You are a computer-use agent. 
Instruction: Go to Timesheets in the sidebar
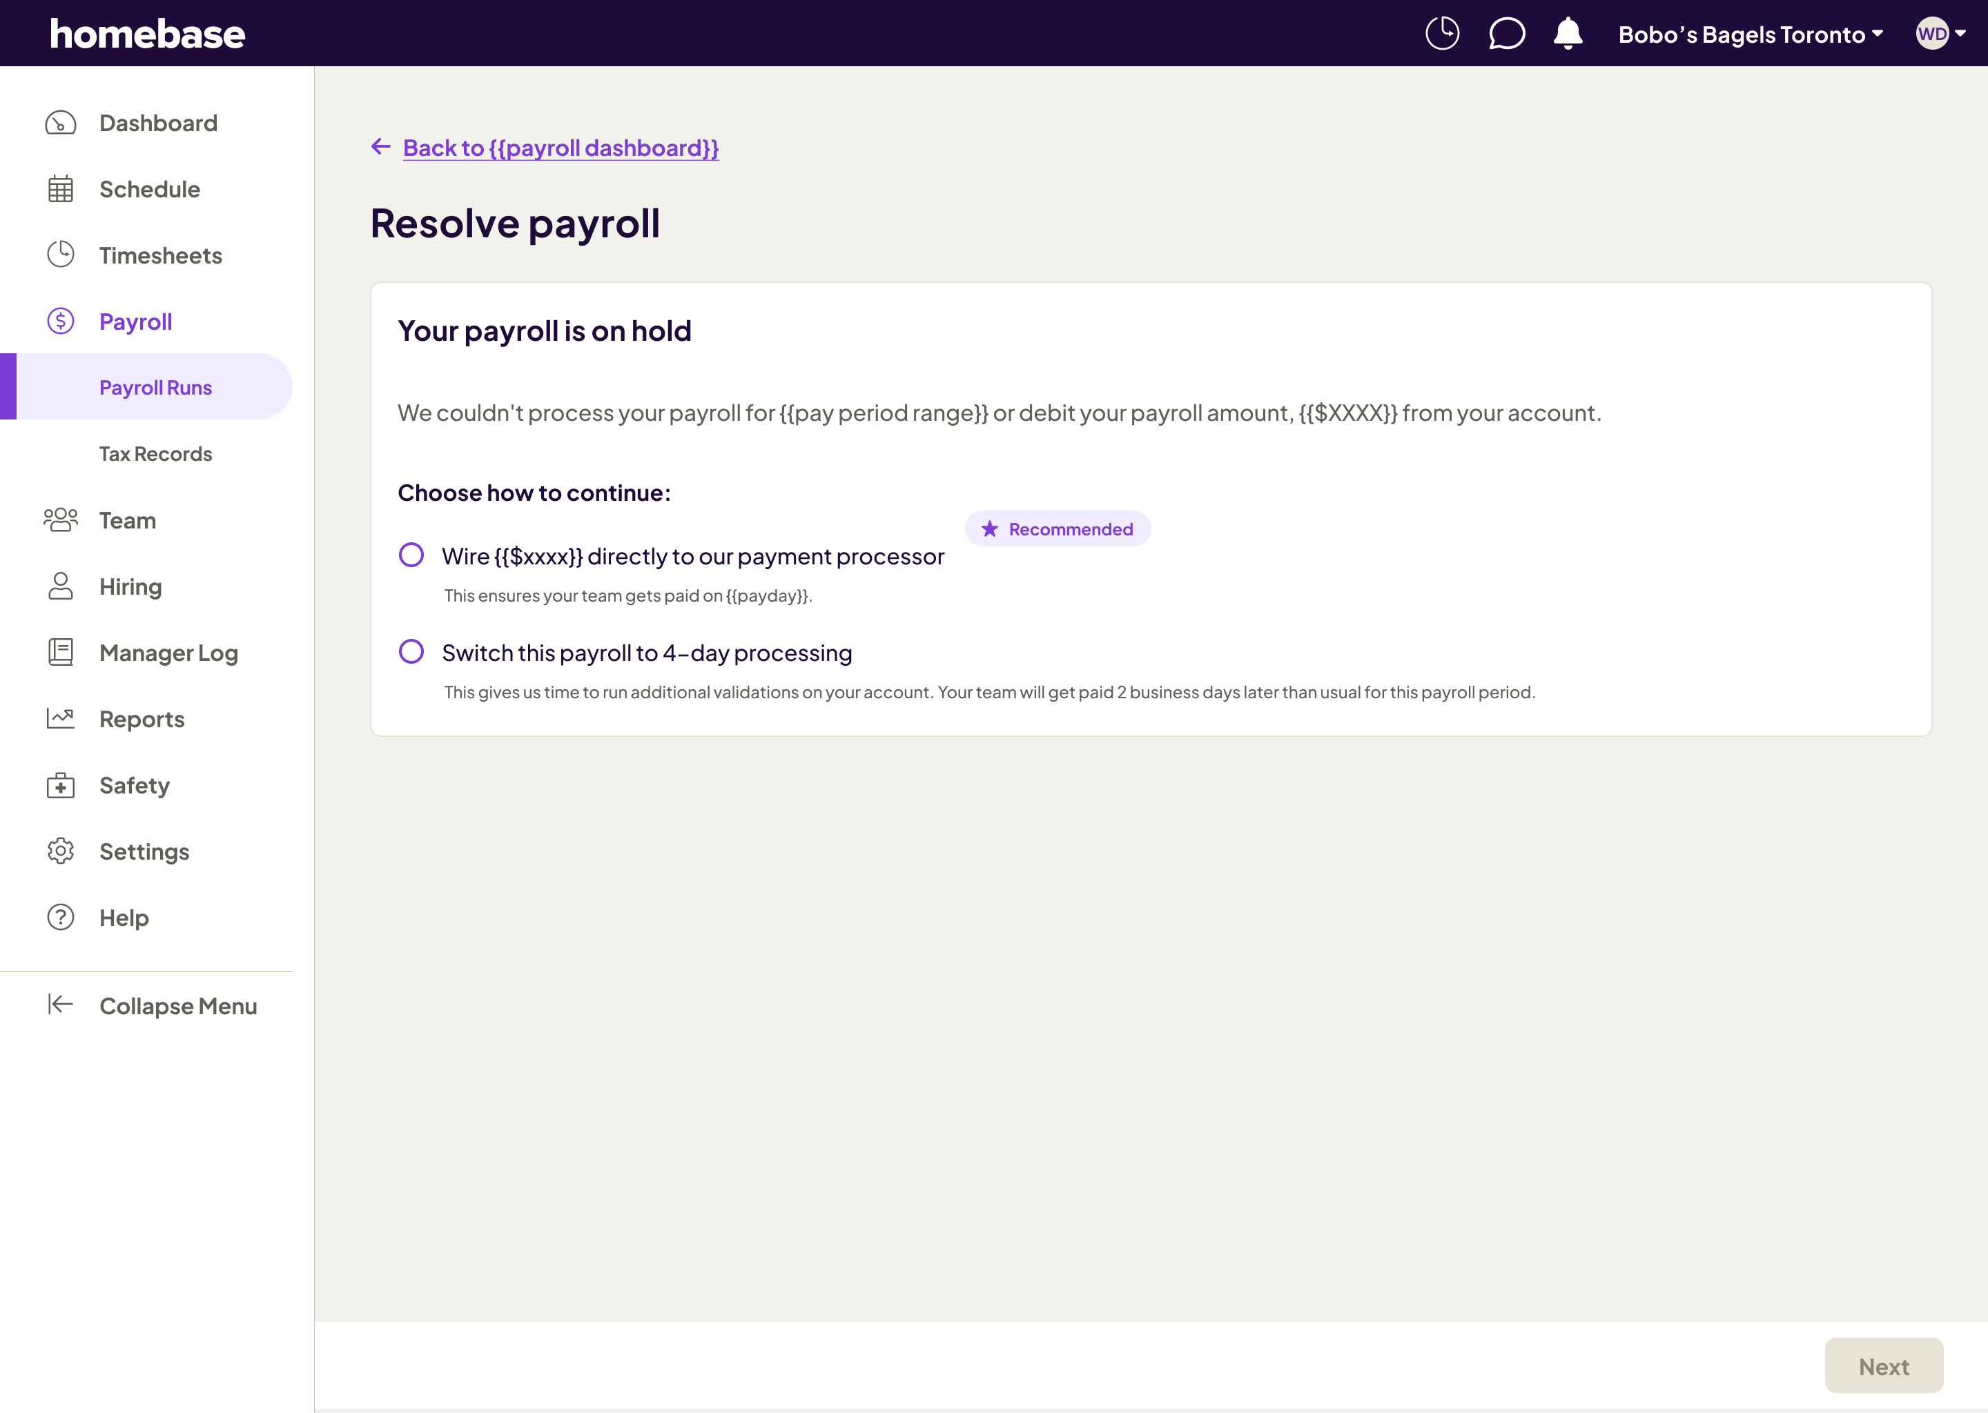(160, 256)
